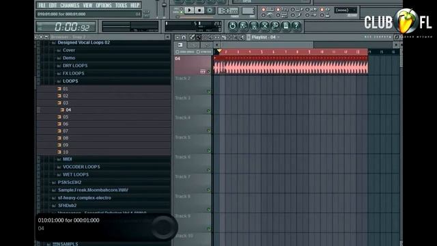Expand the DRY LOOPS folder
The image size is (437, 246).
point(75,66)
